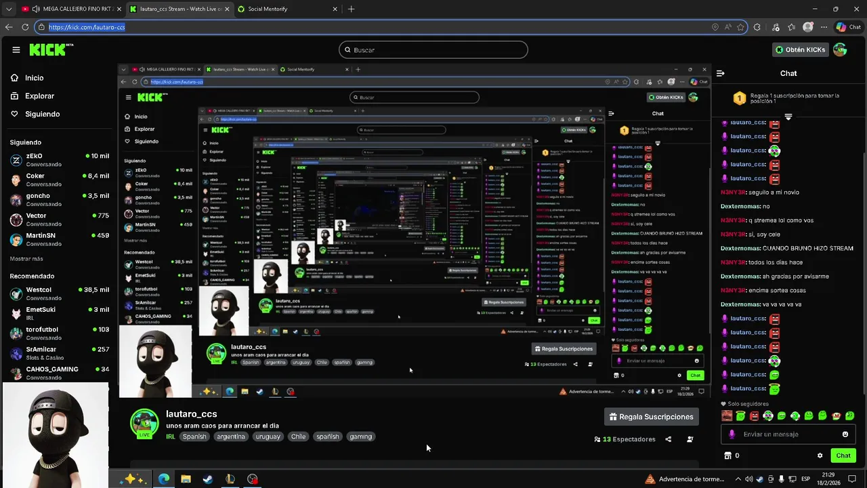Image resolution: width=867 pixels, height=488 pixels.
Task: Open recommended channel EmetSuki
Action: pos(59,313)
